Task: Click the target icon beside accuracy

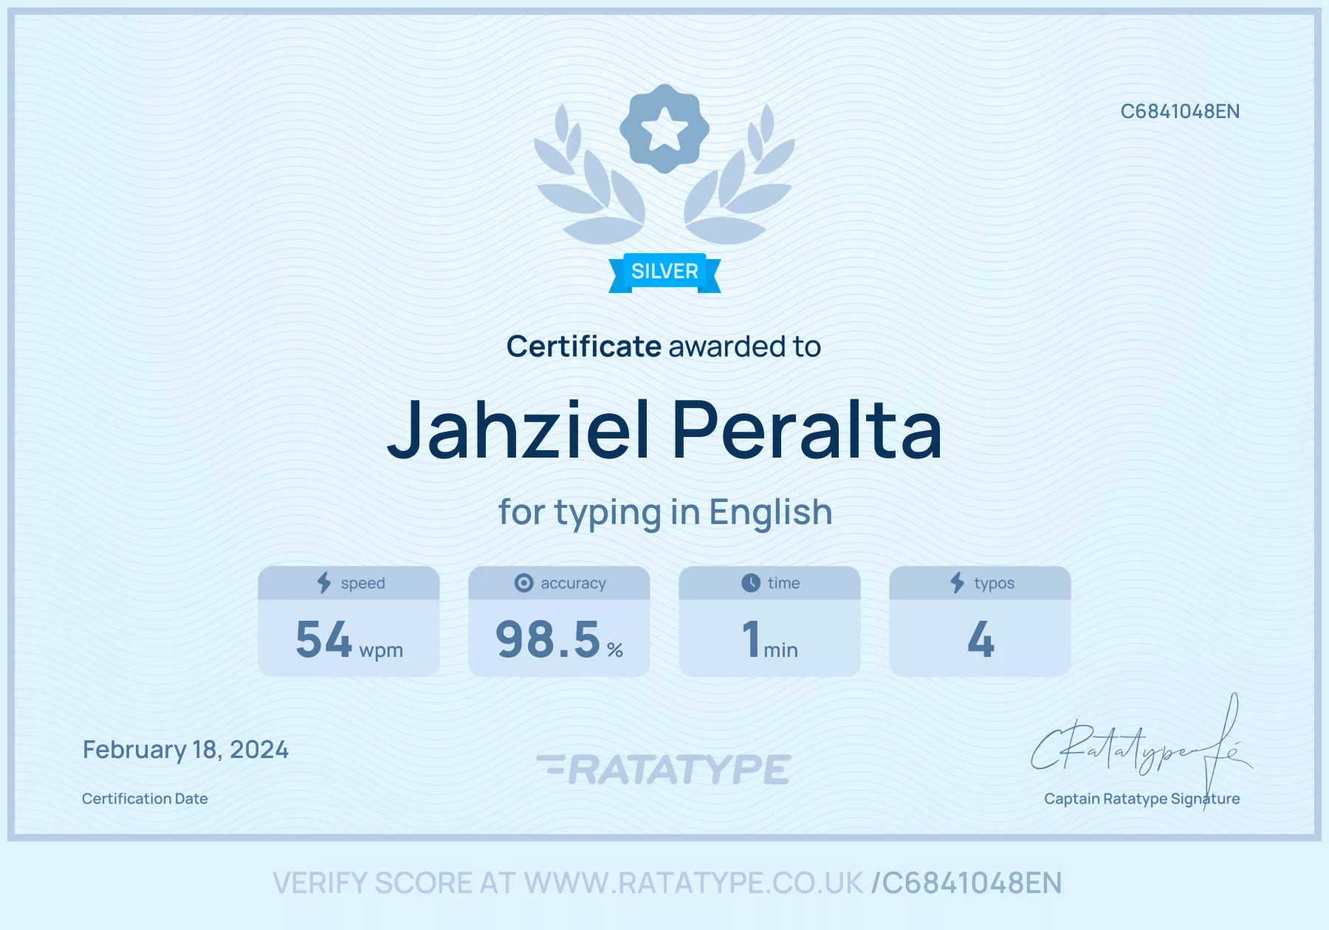Action: pyautogui.click(x=523, y=582)
